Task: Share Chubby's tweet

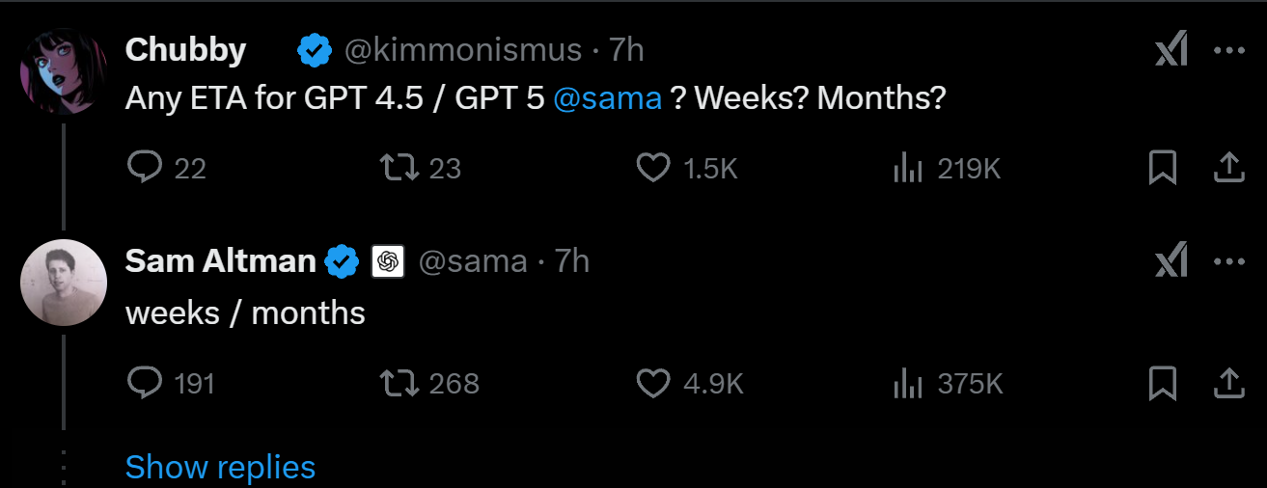Action: coord(1227,169)
